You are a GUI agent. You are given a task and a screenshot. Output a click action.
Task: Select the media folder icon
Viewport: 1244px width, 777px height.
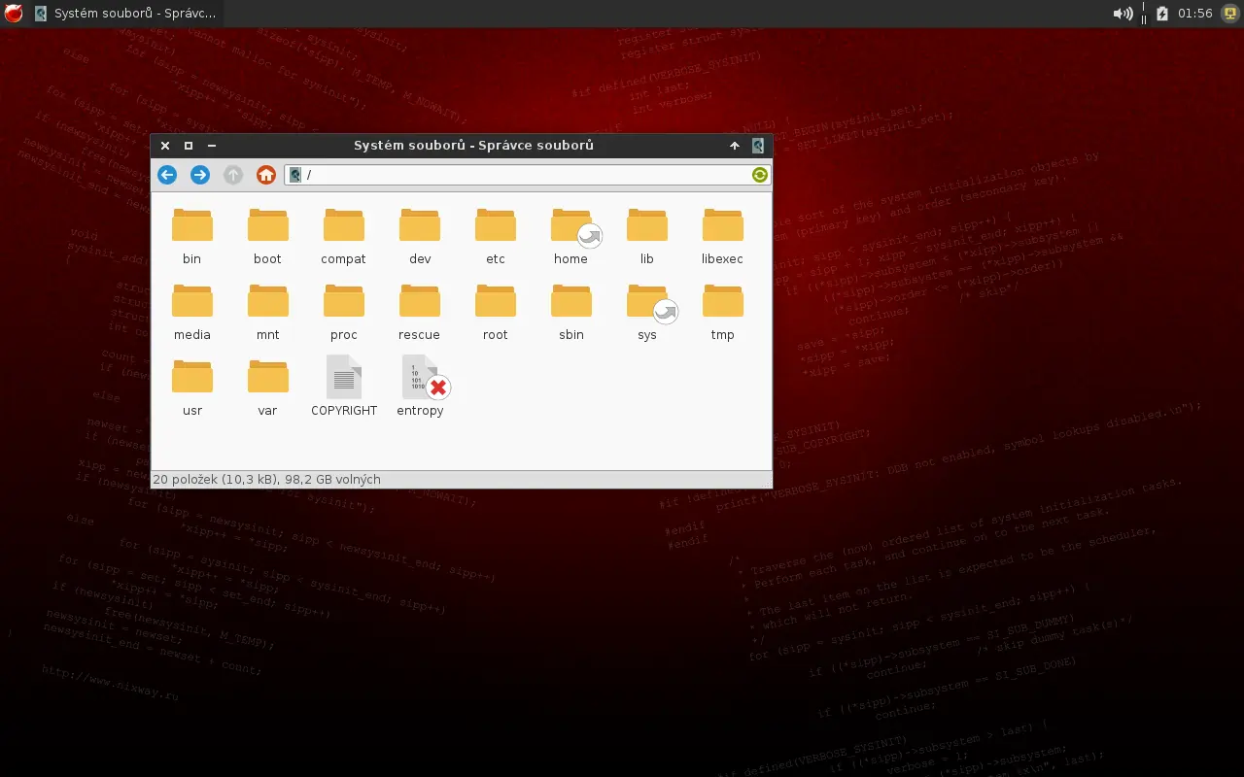tap(192, 301)
